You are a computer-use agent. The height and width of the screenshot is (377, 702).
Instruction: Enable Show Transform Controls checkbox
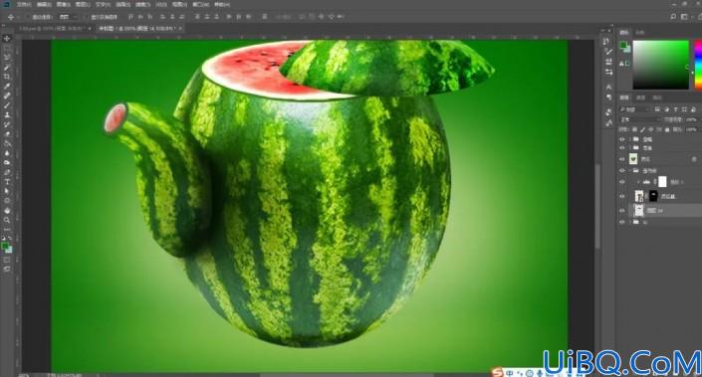87,17
